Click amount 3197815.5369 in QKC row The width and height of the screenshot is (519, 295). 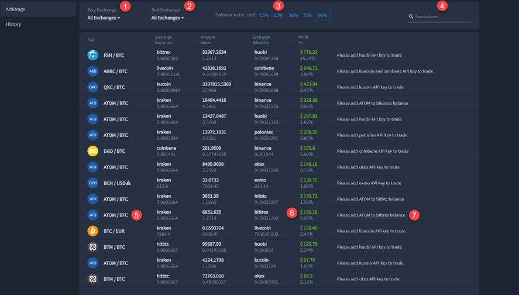tap(216, 84)
